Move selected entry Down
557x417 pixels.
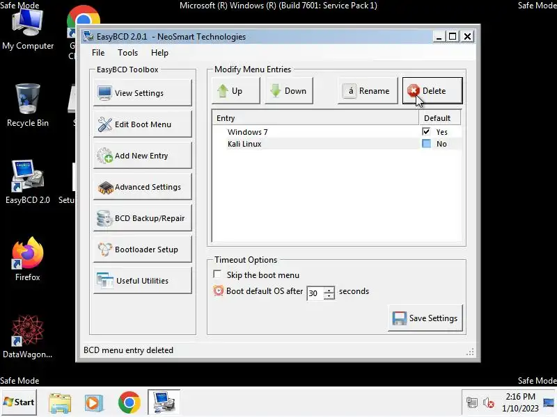coord(289,91)
